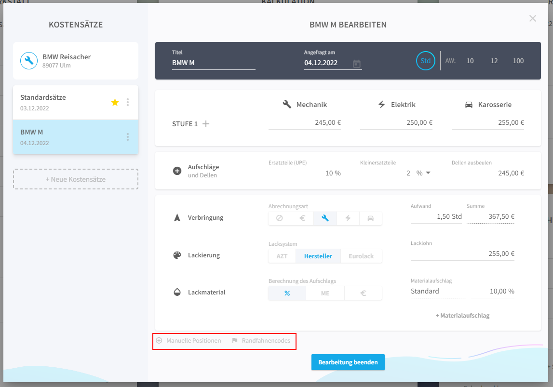Click the Lackierung palette icon
Screen dimensions: 553x387
(177, 255)
